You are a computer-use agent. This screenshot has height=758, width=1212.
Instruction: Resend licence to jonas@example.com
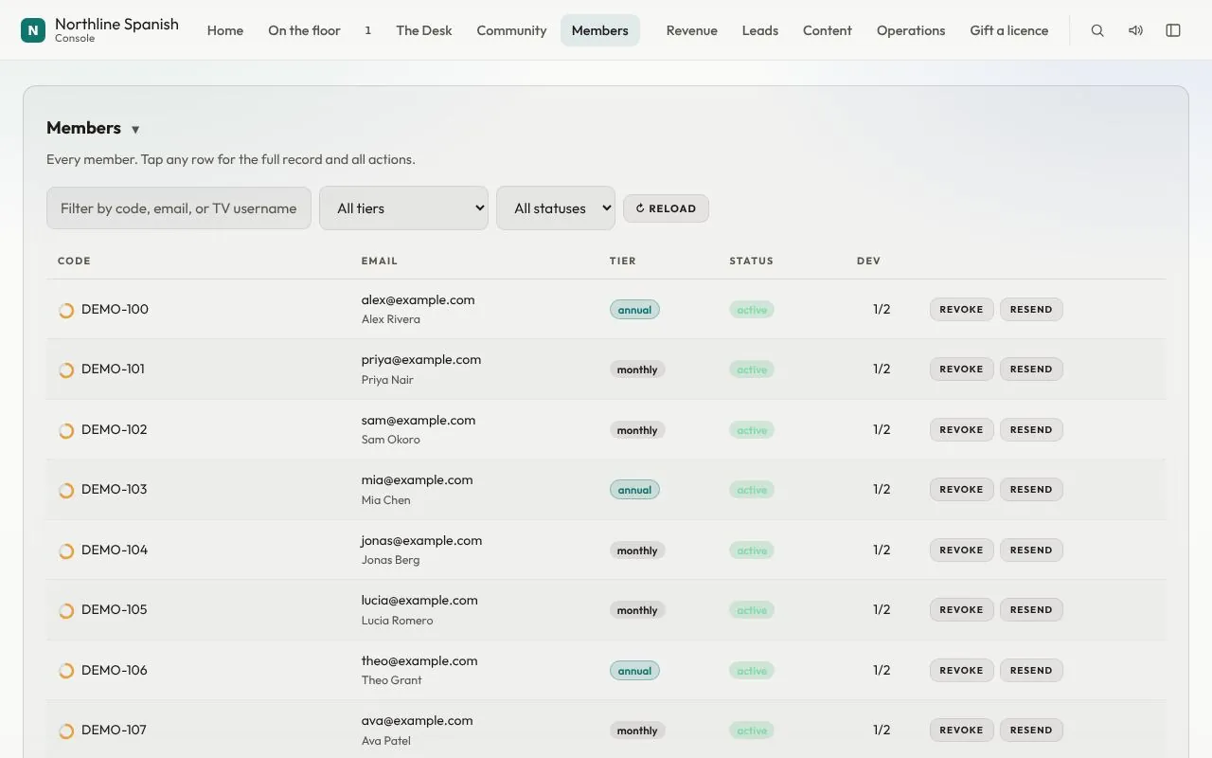pyautogui.click(x=1031, y=550)
